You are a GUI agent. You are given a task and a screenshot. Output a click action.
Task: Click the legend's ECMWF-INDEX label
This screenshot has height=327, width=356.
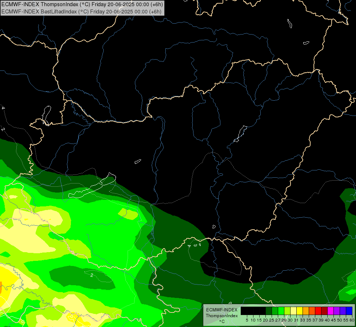pyautogui.click(x=222, y=310)
